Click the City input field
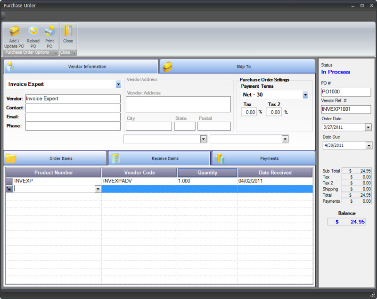 [149, 126]
